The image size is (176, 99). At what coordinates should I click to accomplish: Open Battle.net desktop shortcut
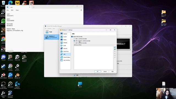pyautogui.click(x=10, y=76)
